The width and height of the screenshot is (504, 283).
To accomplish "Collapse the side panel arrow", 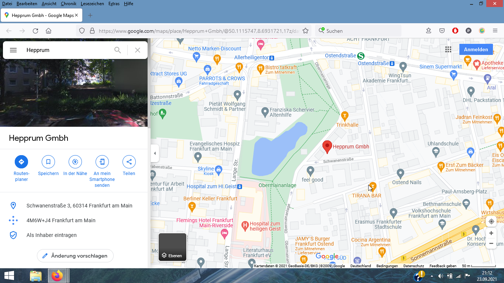I will point(155,153).
